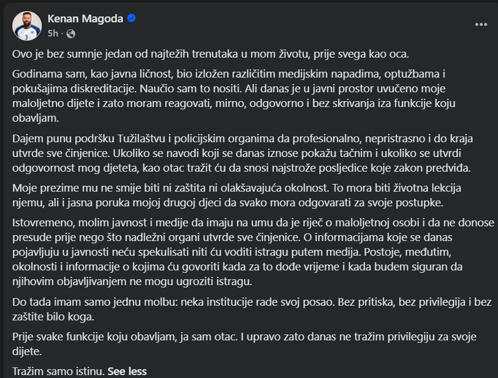Click the paragraph starting 'Dajem punu podršku Tužilaštvu'
The width and height of the screenshot is (498, 378).
[243, 153]
